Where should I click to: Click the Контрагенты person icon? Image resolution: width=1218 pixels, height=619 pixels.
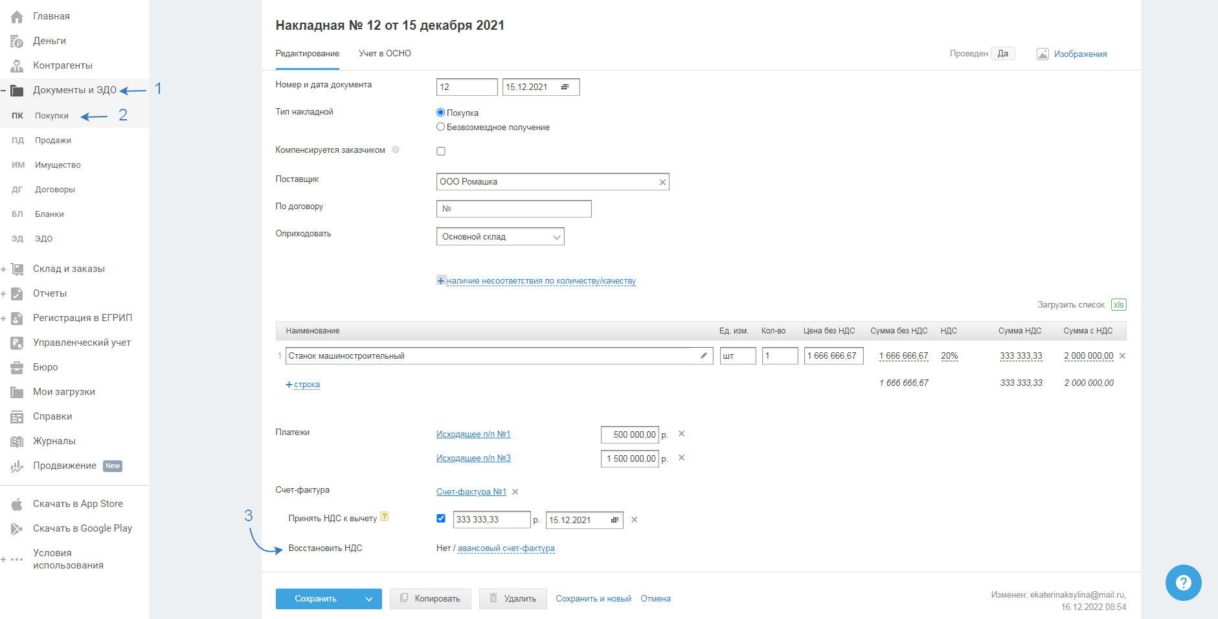pyautogui.click(x=17, y=66)
